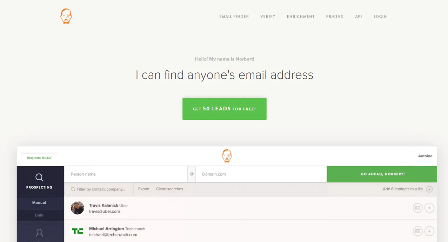Click the plus icon beside Add 6 contacts
448x242 pixels.
click(429, 189)
